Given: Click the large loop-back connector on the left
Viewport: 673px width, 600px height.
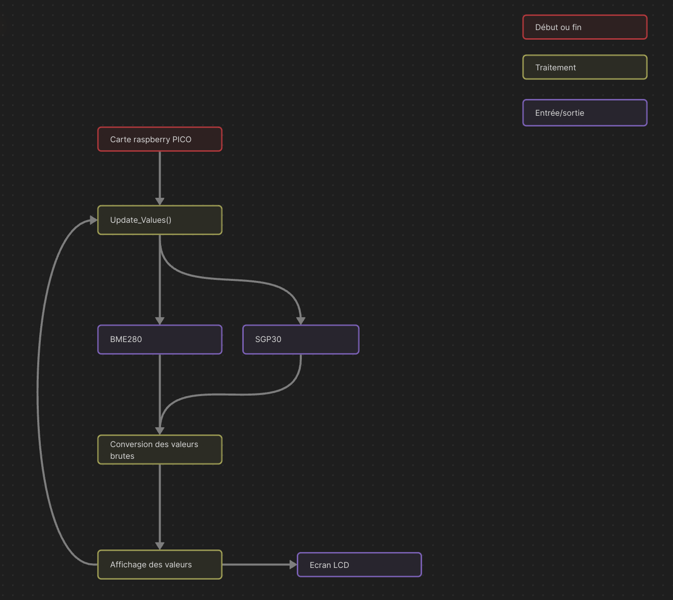Looking at the screenshot, I should (x=38, y=393).
